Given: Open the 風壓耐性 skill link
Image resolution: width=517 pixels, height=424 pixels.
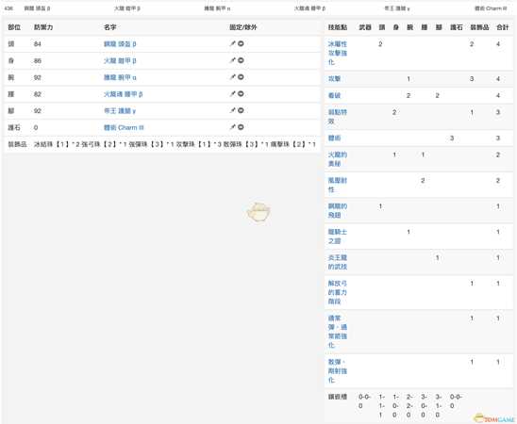Looking at the screenshot, I should tap(338, 185).
